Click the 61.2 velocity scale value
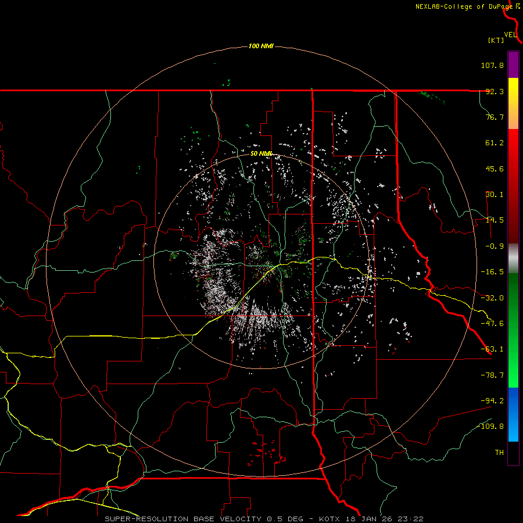The width and height of the screenshot is (523, 523). [495, 143]
